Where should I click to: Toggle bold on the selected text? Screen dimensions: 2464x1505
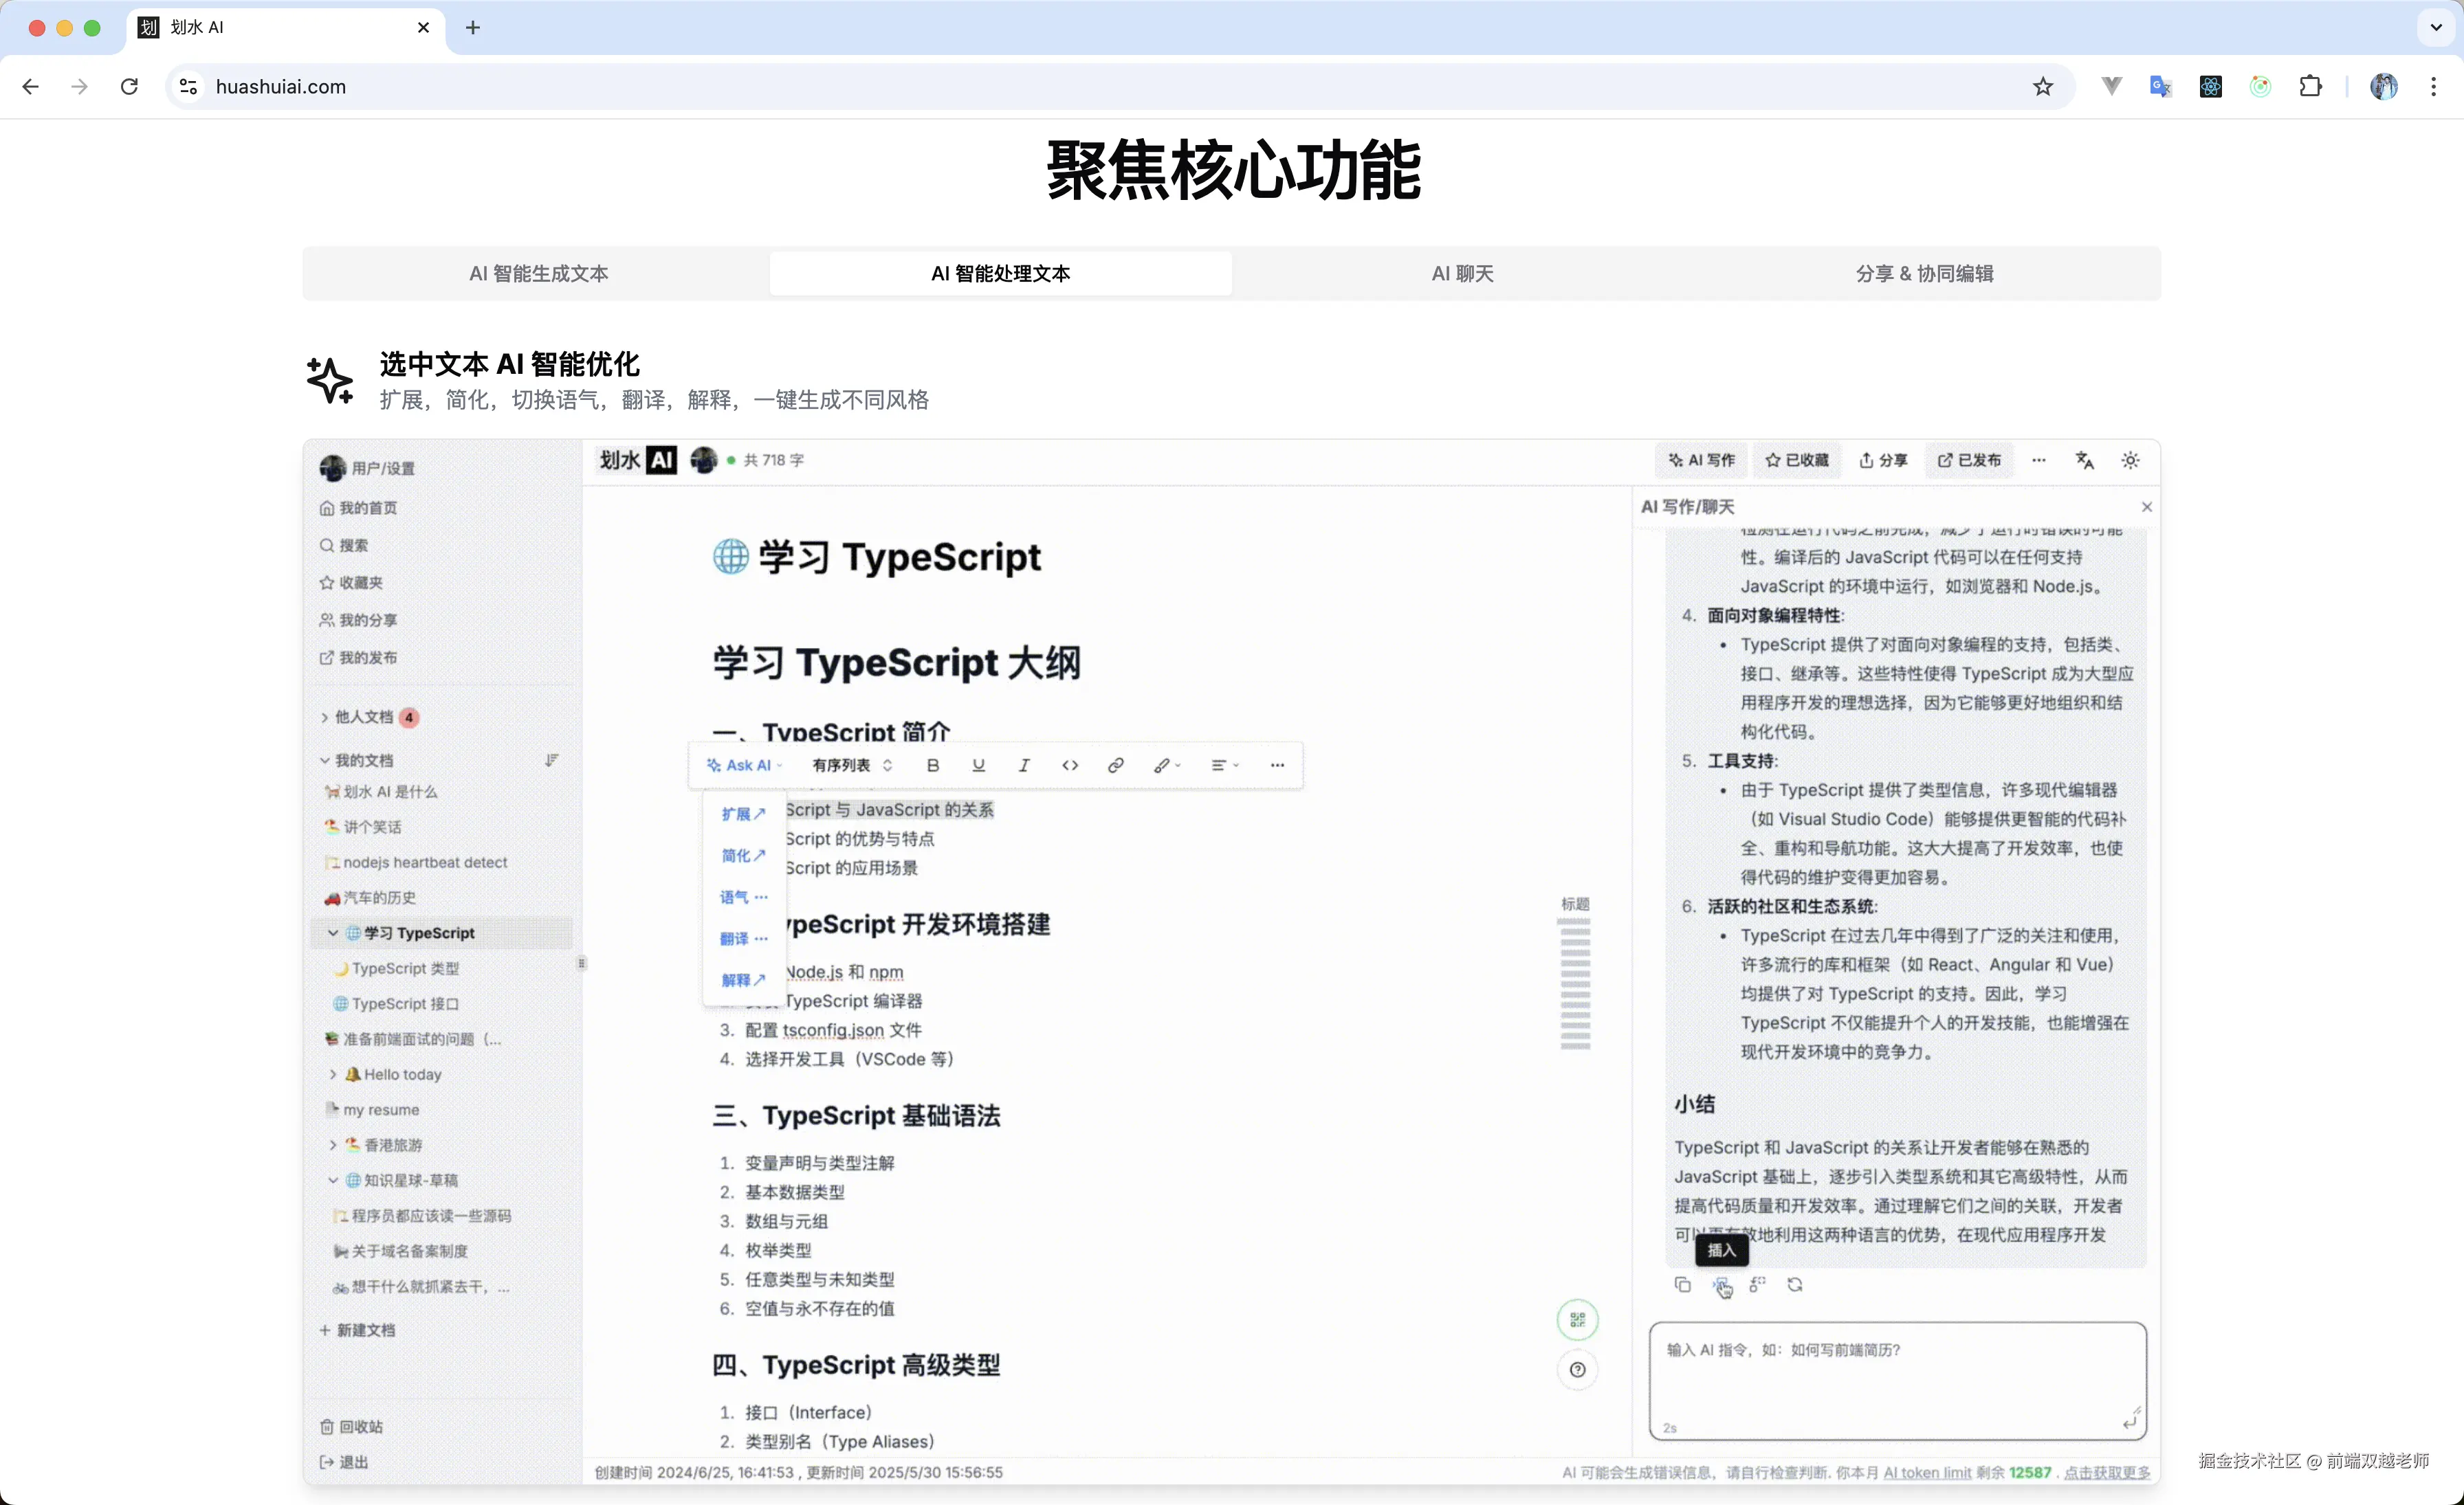[932, 764]
